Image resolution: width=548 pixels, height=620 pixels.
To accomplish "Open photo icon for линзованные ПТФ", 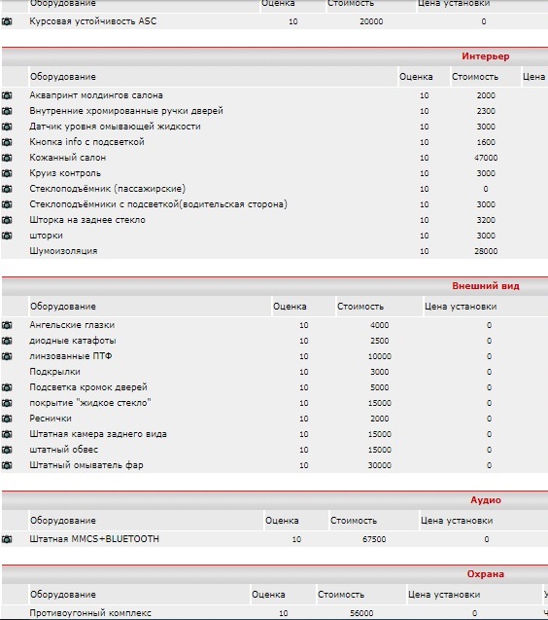I will pos(7,356).
